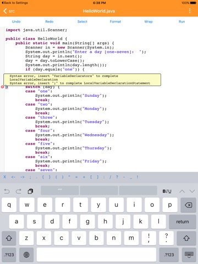Insert a semicolon from shortcut row
The image size is (198, 264).
30,177
